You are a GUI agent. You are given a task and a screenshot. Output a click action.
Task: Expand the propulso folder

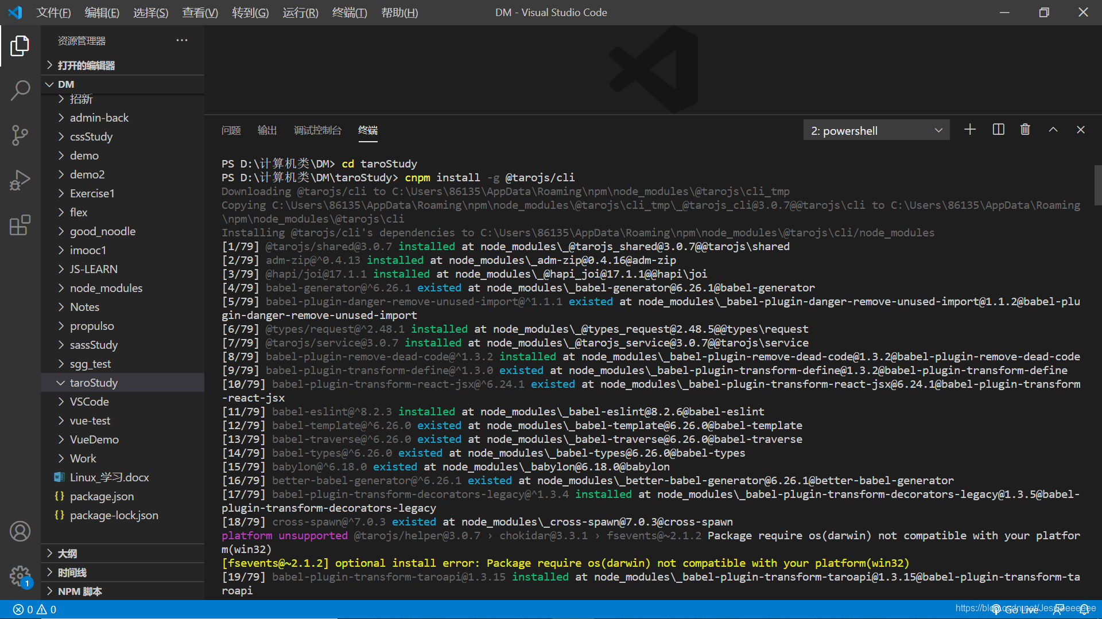coord(123,326)
